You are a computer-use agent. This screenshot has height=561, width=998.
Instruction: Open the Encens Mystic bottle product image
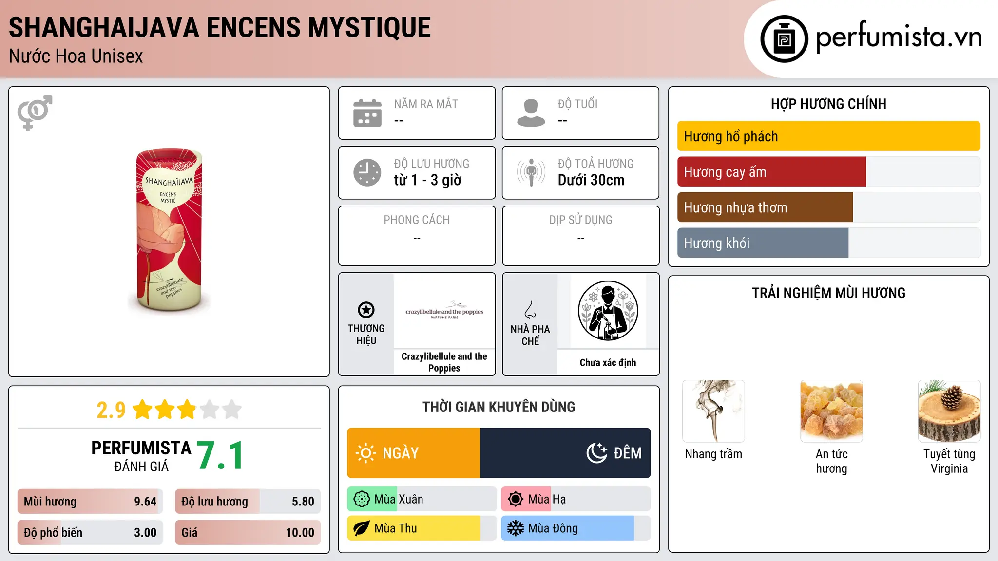[169, 230]
